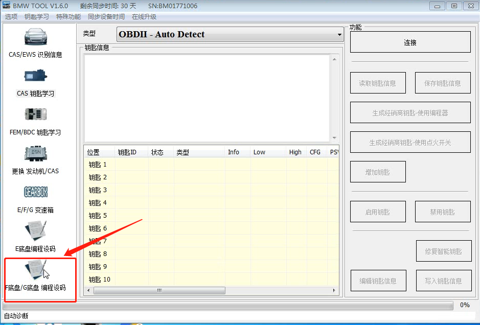Viewport: 480px width, 325px height.
Task: Click the High column header
Action: [296, 152]
